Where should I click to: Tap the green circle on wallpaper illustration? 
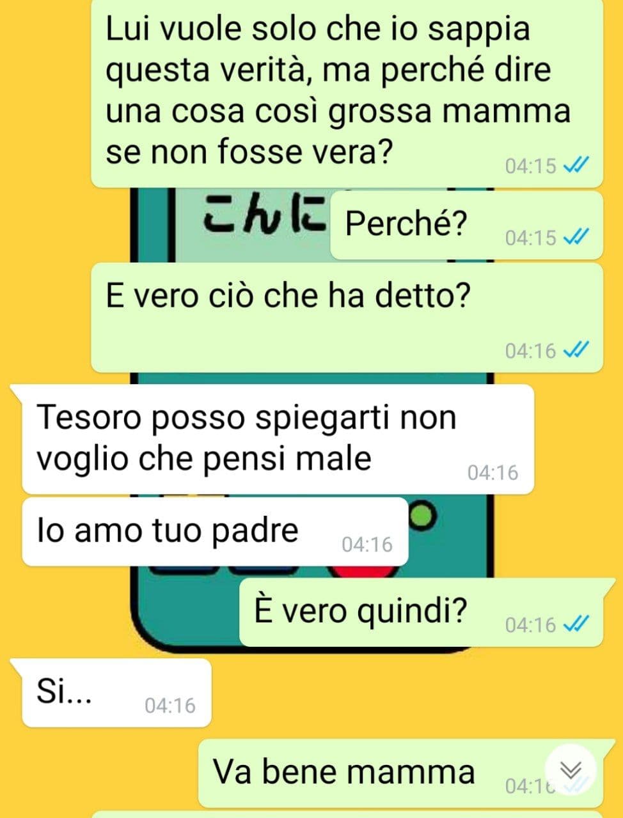point(423,514)
